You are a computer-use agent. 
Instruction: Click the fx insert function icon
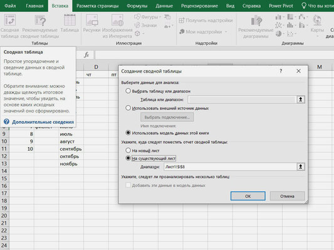click(x=86, y=55)
